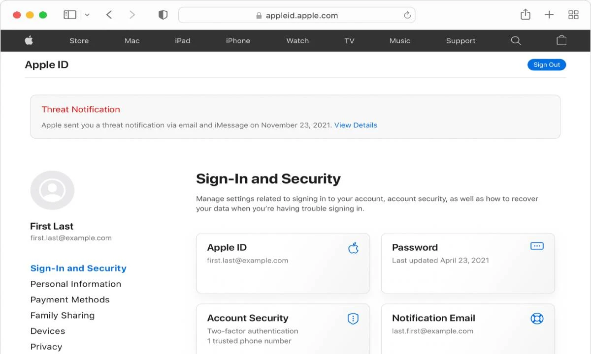Toggle the Safari sidebar icon
The height and width of the screenshot is (354, 591).
tap(70, 15)
